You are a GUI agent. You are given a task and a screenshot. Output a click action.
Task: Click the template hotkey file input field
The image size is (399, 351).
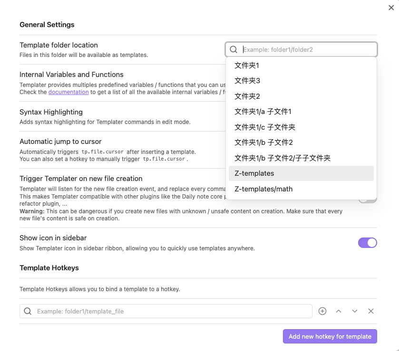166,311
